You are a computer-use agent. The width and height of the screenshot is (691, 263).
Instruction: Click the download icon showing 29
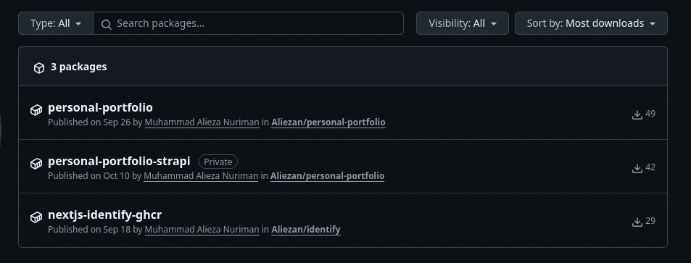click(637, 222)
